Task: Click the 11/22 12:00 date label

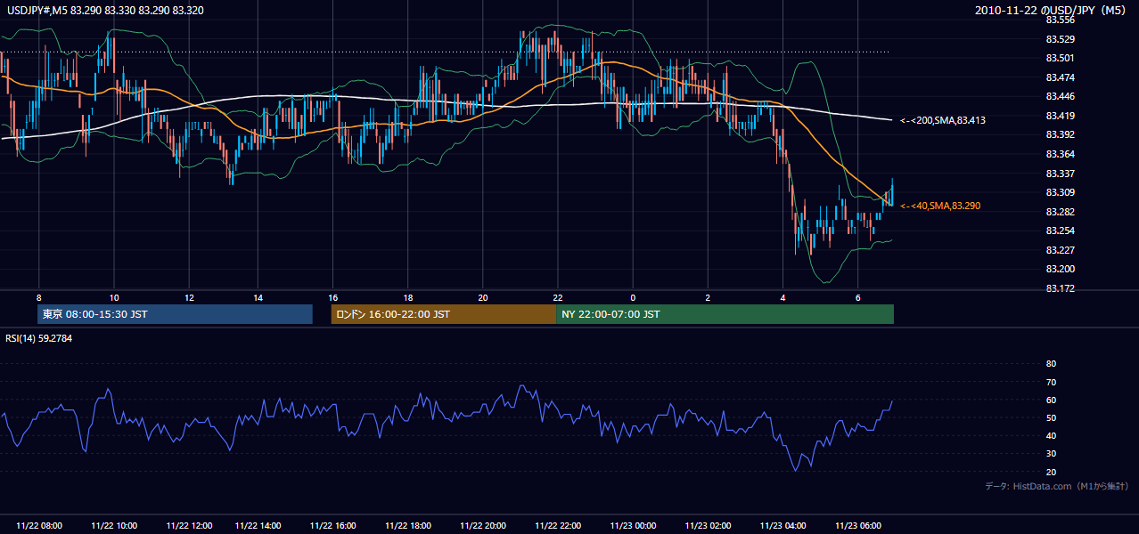Action: (189, 526)
